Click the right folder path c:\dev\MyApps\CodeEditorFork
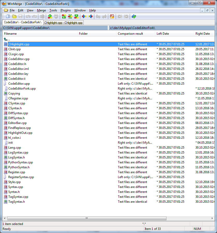The height and width of the screenshot is (233, 217). pos(133,28)
